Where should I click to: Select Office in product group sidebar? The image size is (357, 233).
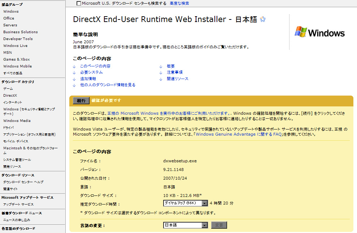click(9, 18)
